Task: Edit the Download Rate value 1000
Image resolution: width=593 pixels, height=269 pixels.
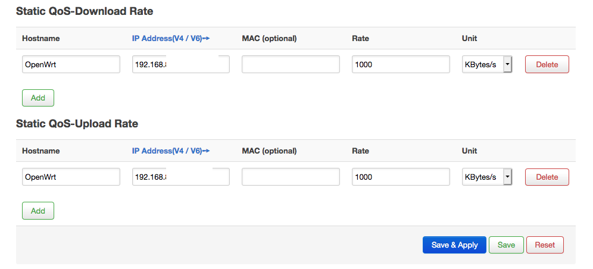Action: click(x=400, y=64)
